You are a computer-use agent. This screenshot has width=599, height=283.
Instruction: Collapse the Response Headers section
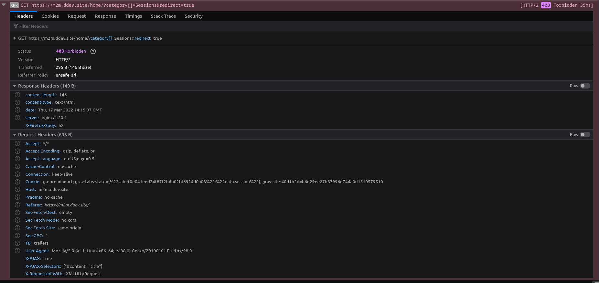click(x=15, y=86)
